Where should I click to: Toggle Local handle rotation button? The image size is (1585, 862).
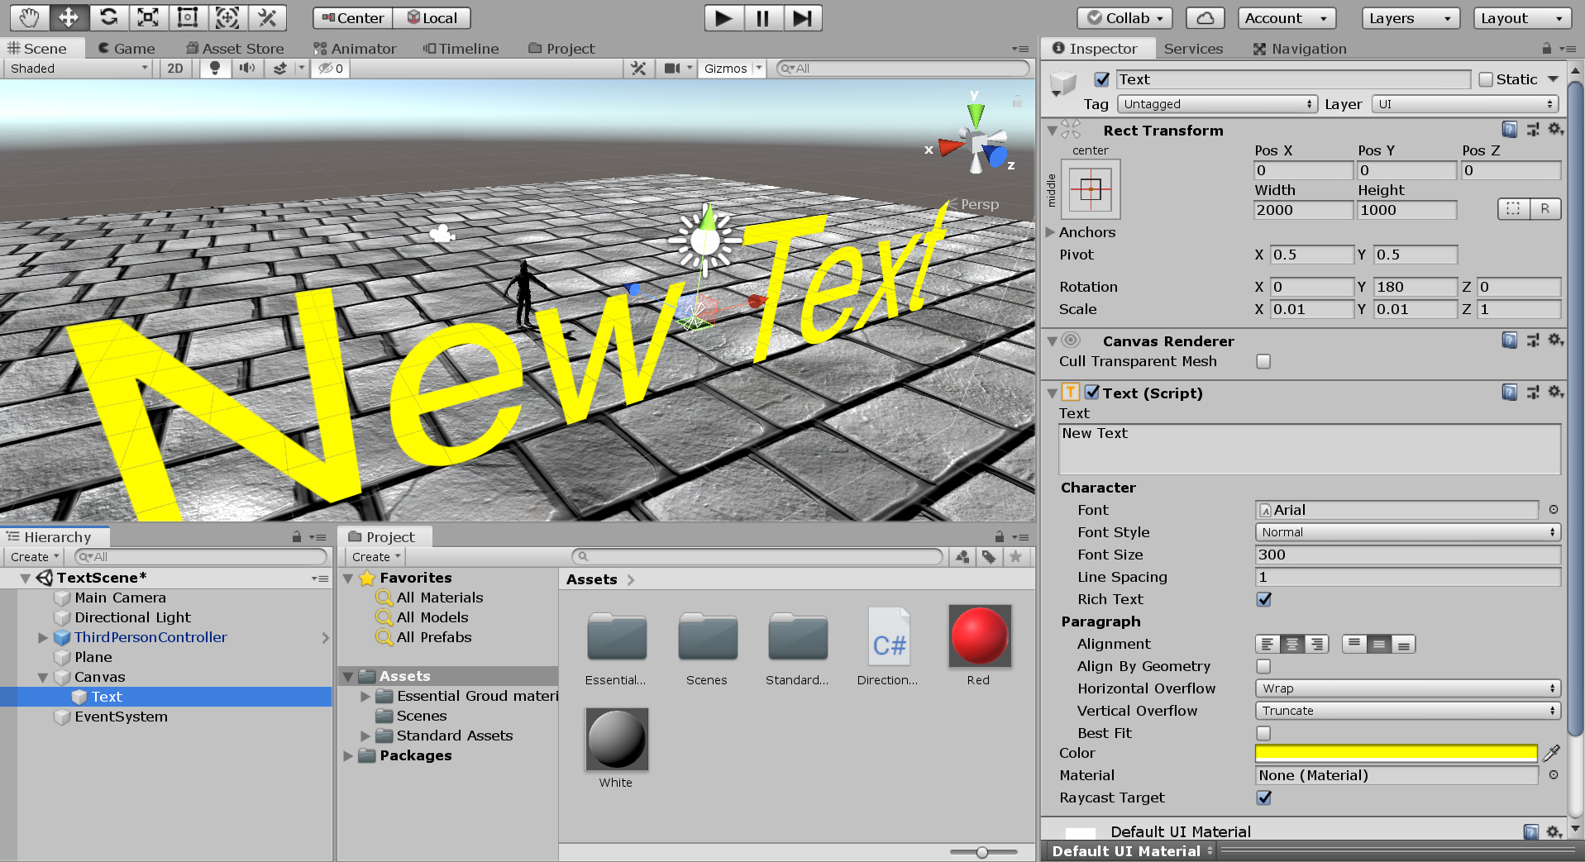[x=432, y=18]
